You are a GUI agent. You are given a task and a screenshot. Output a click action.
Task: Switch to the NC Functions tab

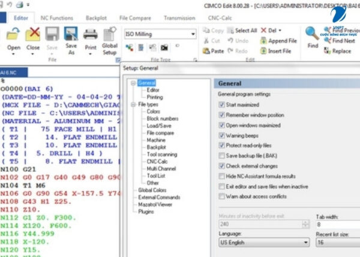point(57,18)
